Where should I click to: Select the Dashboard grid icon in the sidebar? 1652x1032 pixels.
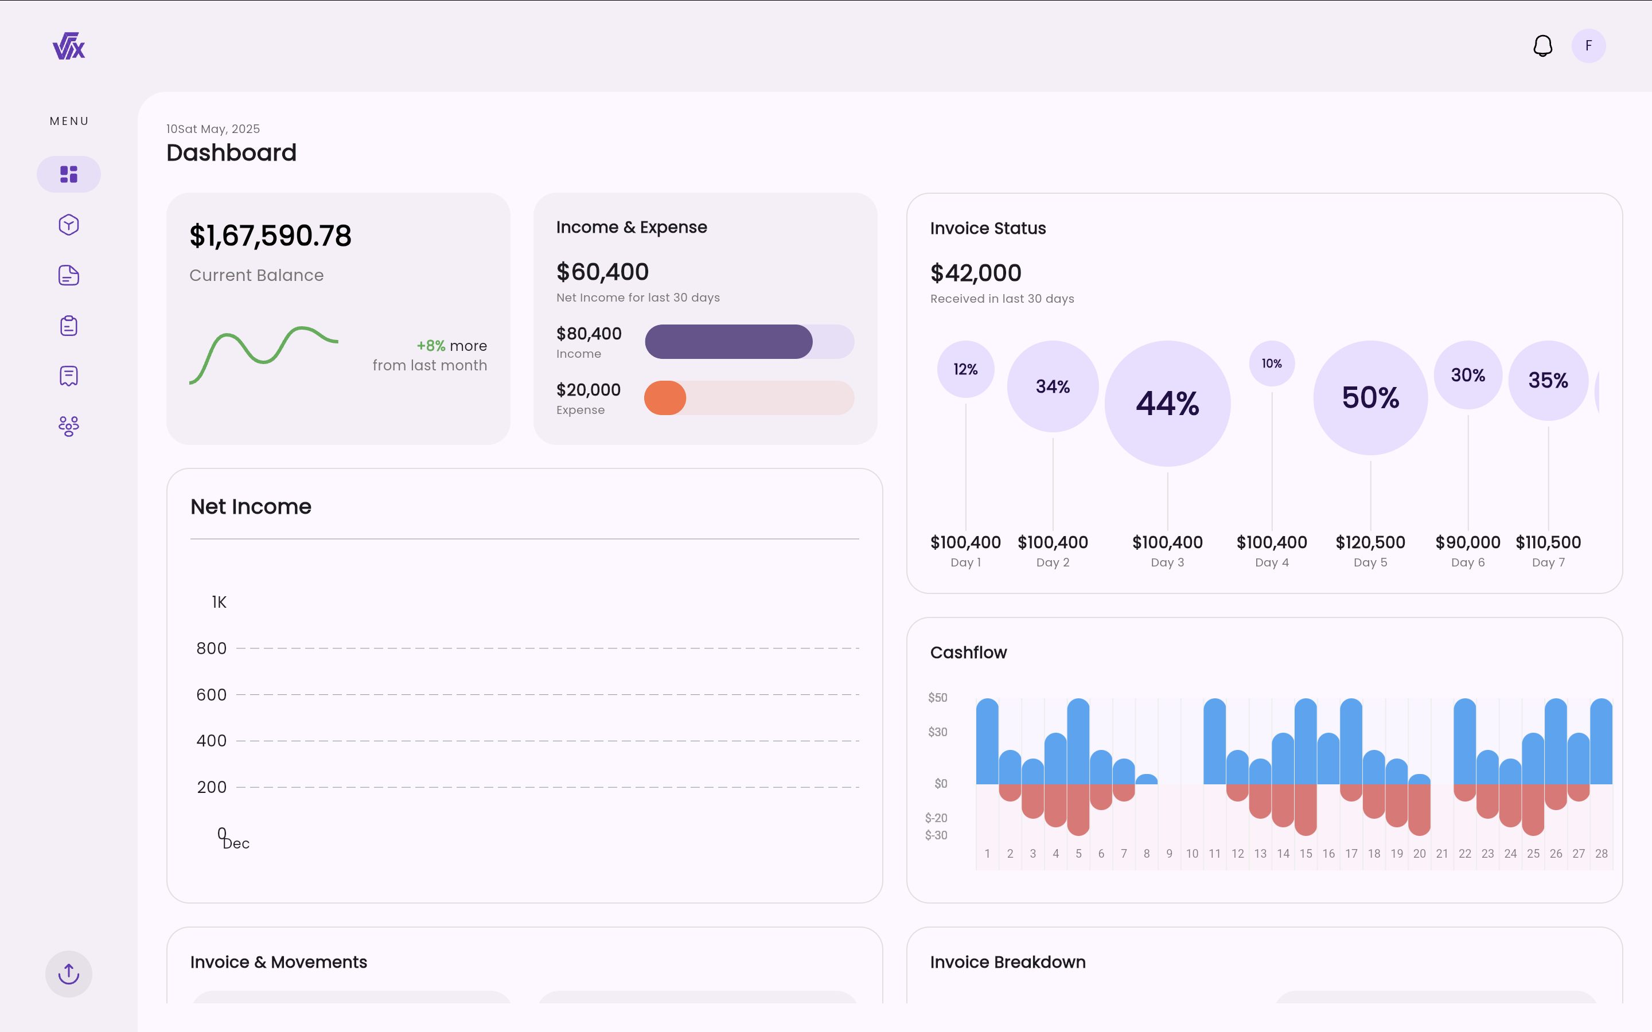69,174
